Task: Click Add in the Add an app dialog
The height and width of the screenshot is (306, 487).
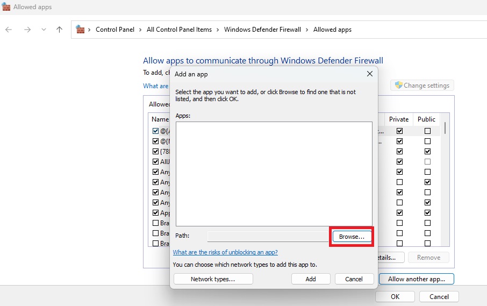Action: 311,279
